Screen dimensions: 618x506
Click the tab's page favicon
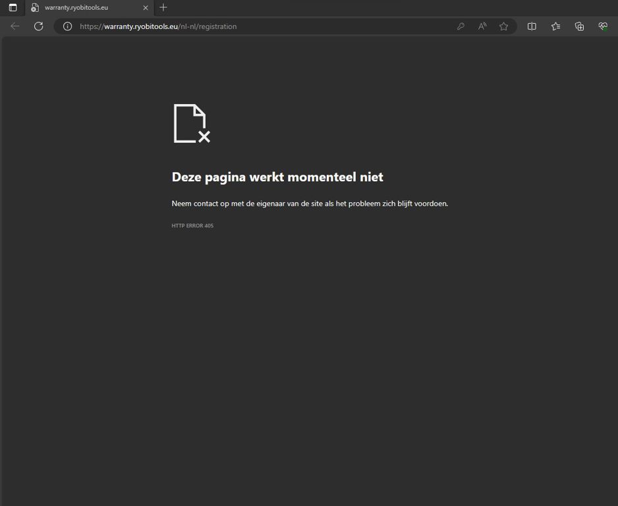35,8
